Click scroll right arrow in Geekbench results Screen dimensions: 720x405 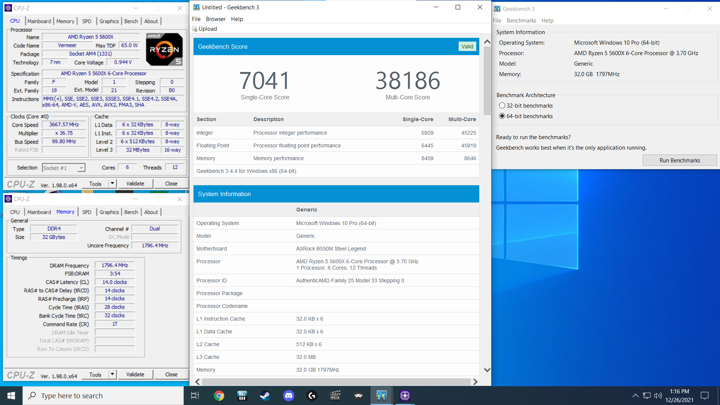pos(475,382)
